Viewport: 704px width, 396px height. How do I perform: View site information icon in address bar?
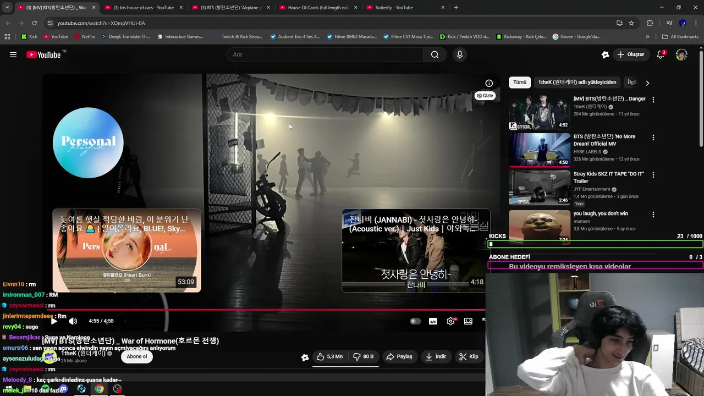(x=50, y=23)
